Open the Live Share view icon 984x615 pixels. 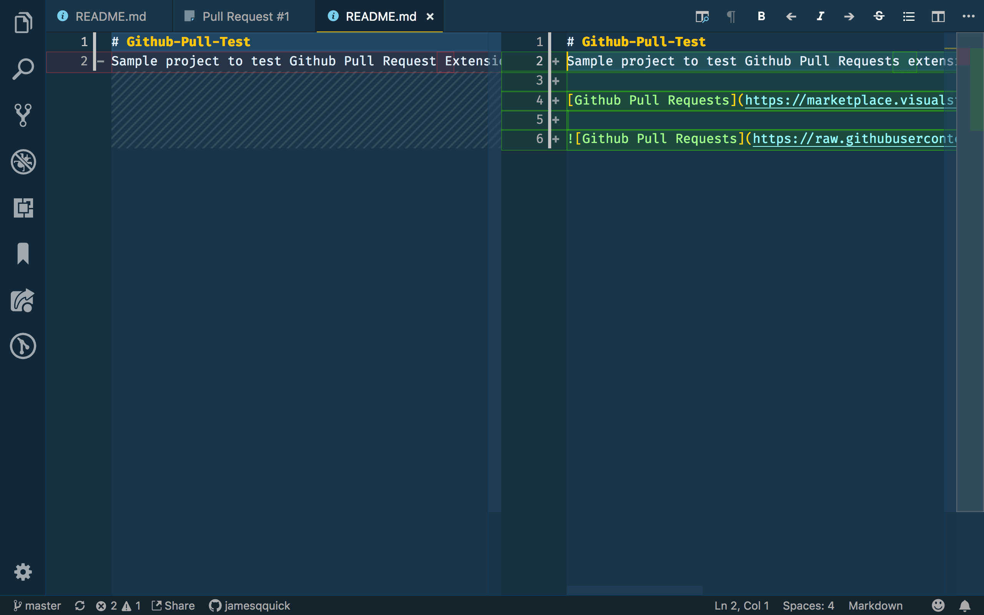pyautogui.click(x=23, y=300)
